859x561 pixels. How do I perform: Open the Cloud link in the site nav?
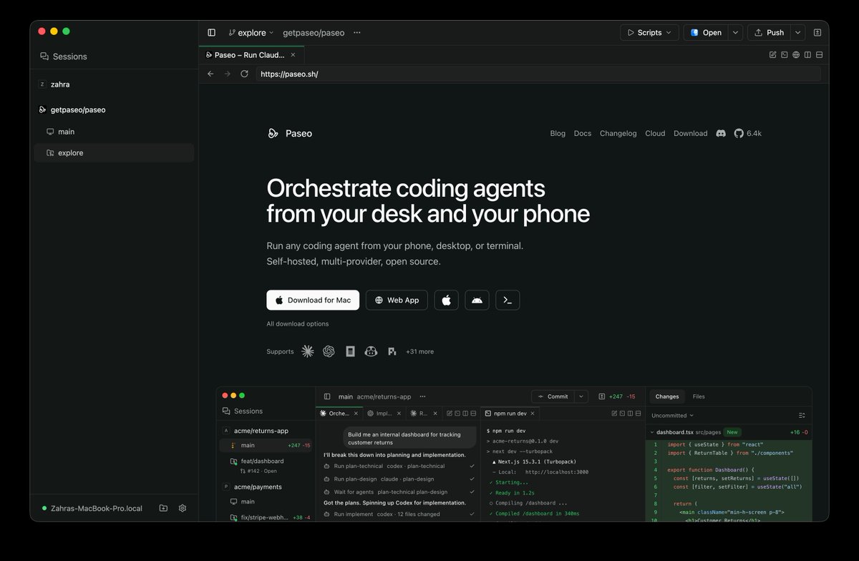point(655,133)
